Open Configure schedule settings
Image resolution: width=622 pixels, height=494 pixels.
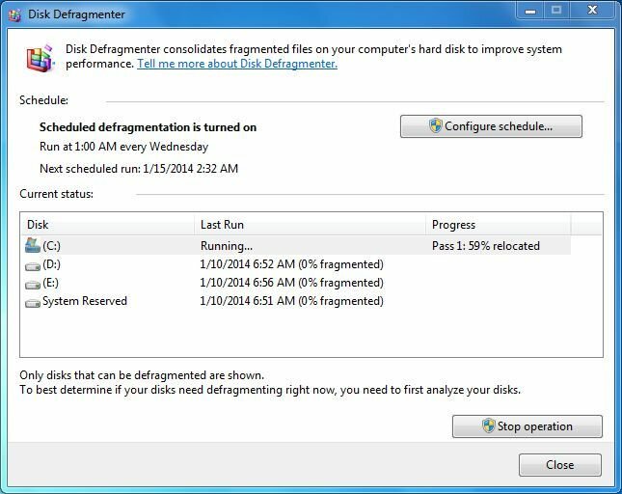pos(491,126)
